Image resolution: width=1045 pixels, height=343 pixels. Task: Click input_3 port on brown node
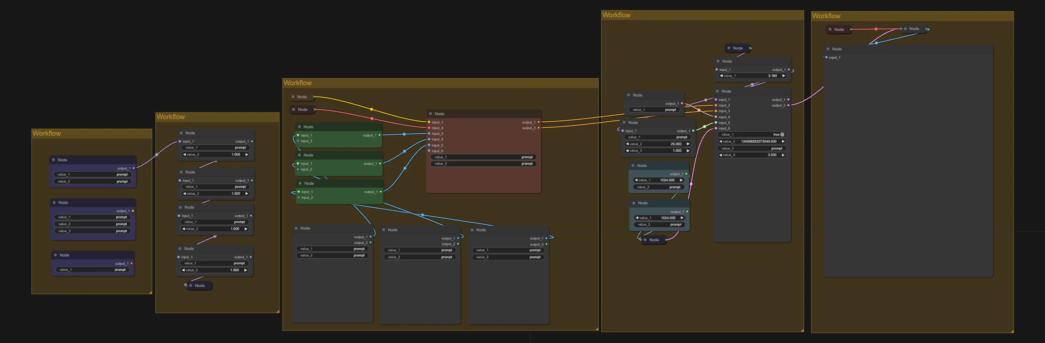(x=429, y=133)
